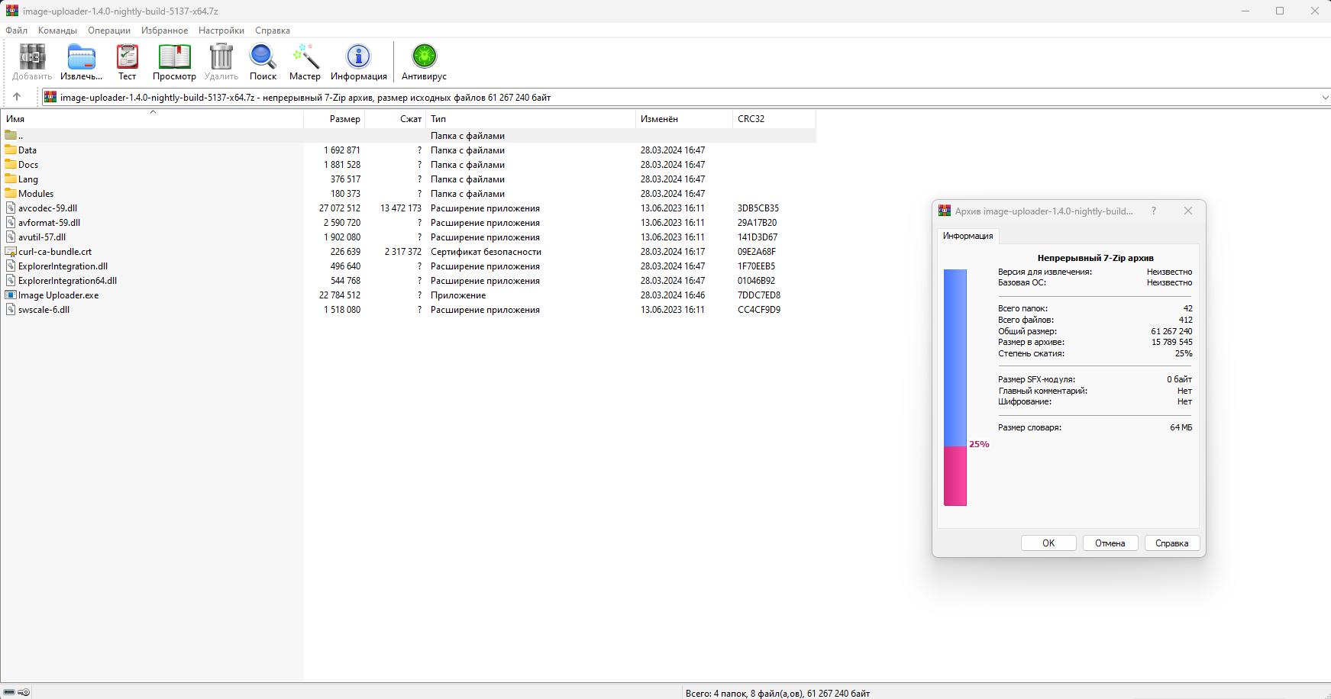The height and width of the screenshot is (699, 1331).
Task: Click the drive icon in status bar
Action: pos(9,692)
